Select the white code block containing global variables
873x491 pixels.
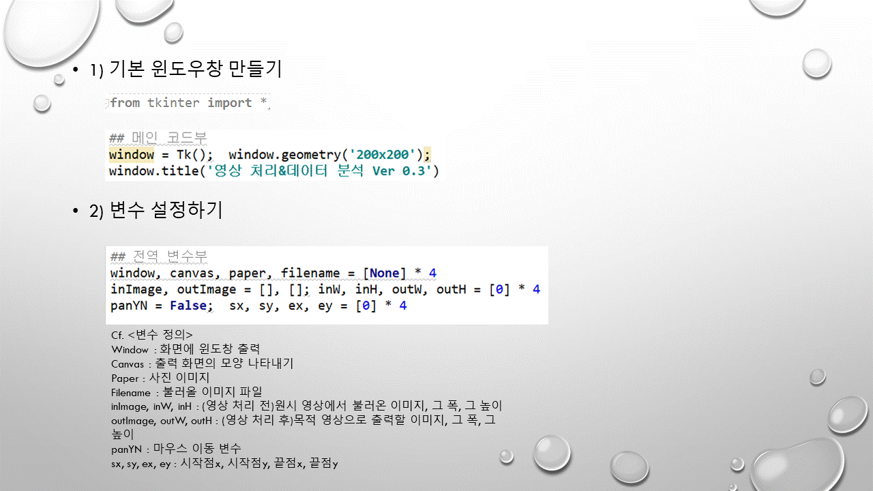[x=327, y=285]
